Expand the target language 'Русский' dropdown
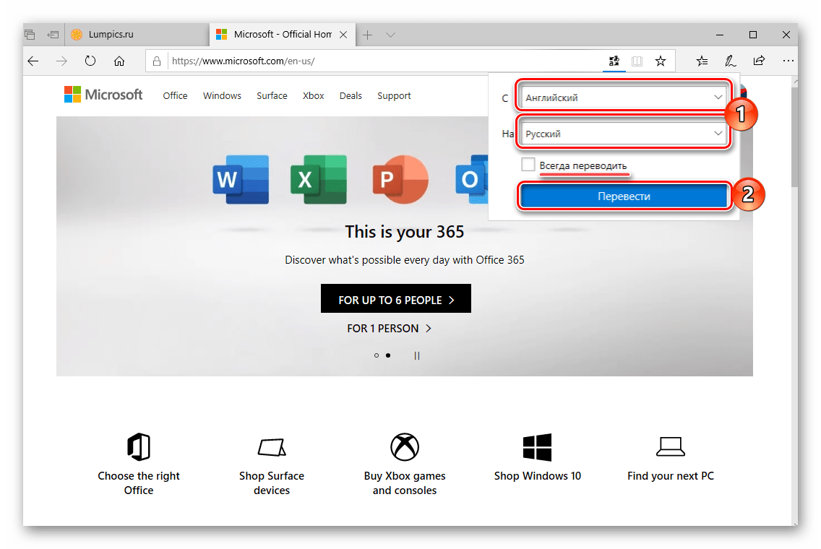The width and height of the screenshot is (821, 549). [x=624, y=134]
